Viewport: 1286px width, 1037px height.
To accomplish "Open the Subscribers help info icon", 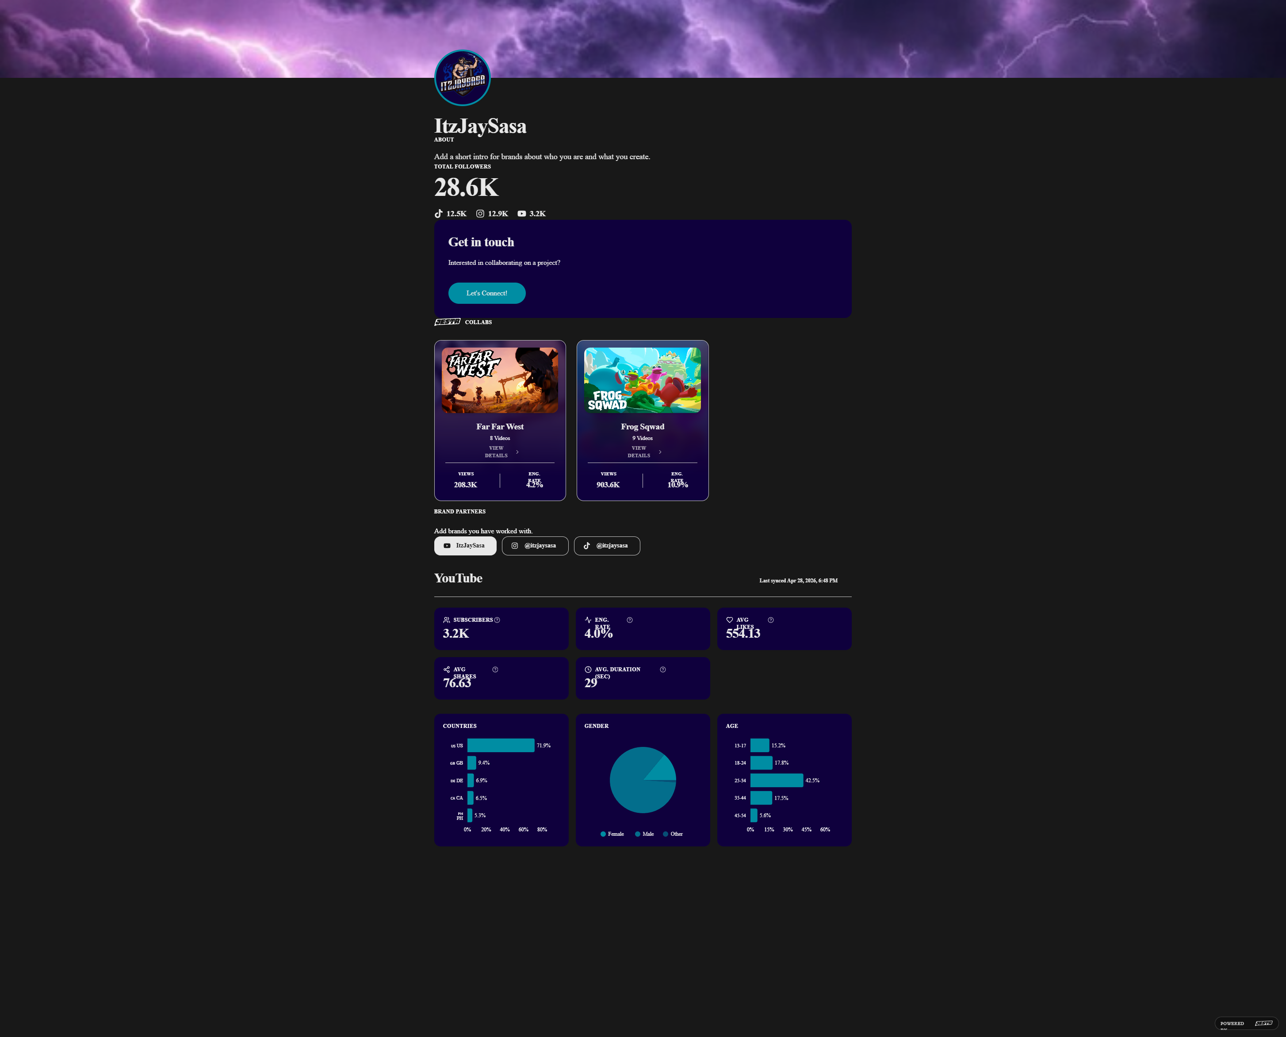I will point(497,620).
